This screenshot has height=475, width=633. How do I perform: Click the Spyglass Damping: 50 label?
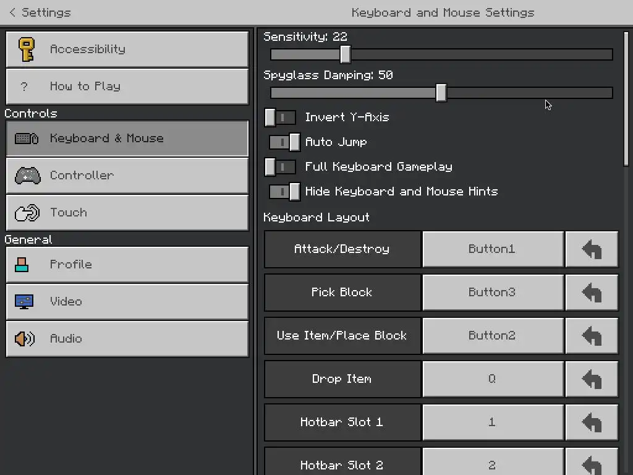[328, 75]
